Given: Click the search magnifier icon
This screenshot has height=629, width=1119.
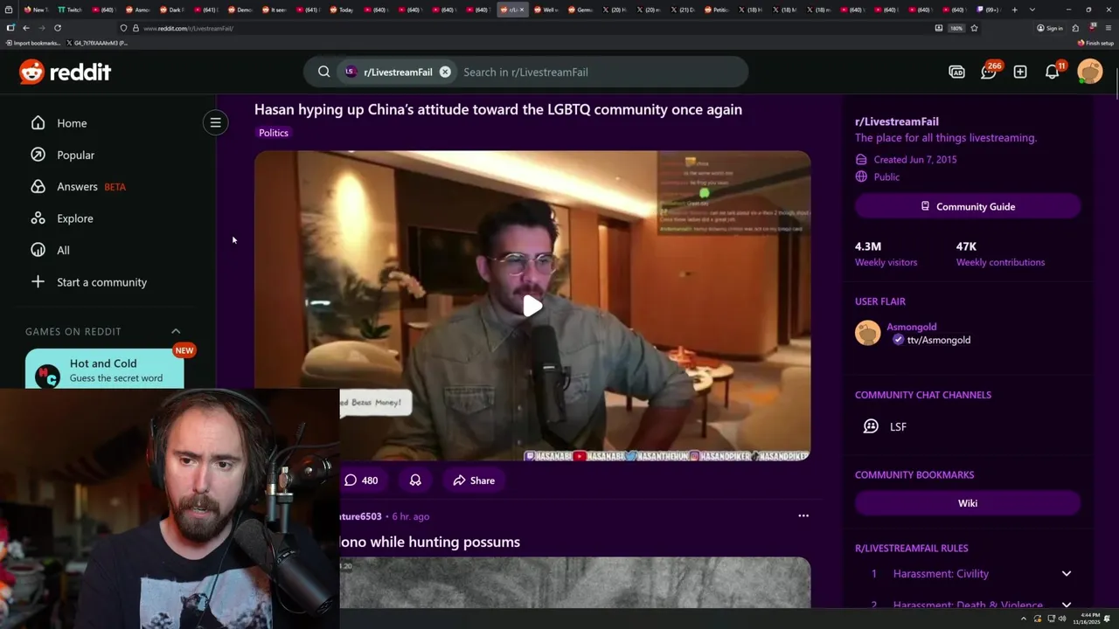Looking at the screenshot, I should point(324,72).
